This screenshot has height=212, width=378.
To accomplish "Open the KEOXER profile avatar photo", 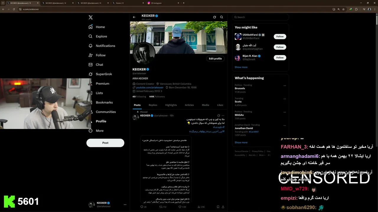I will coord(144,53).
